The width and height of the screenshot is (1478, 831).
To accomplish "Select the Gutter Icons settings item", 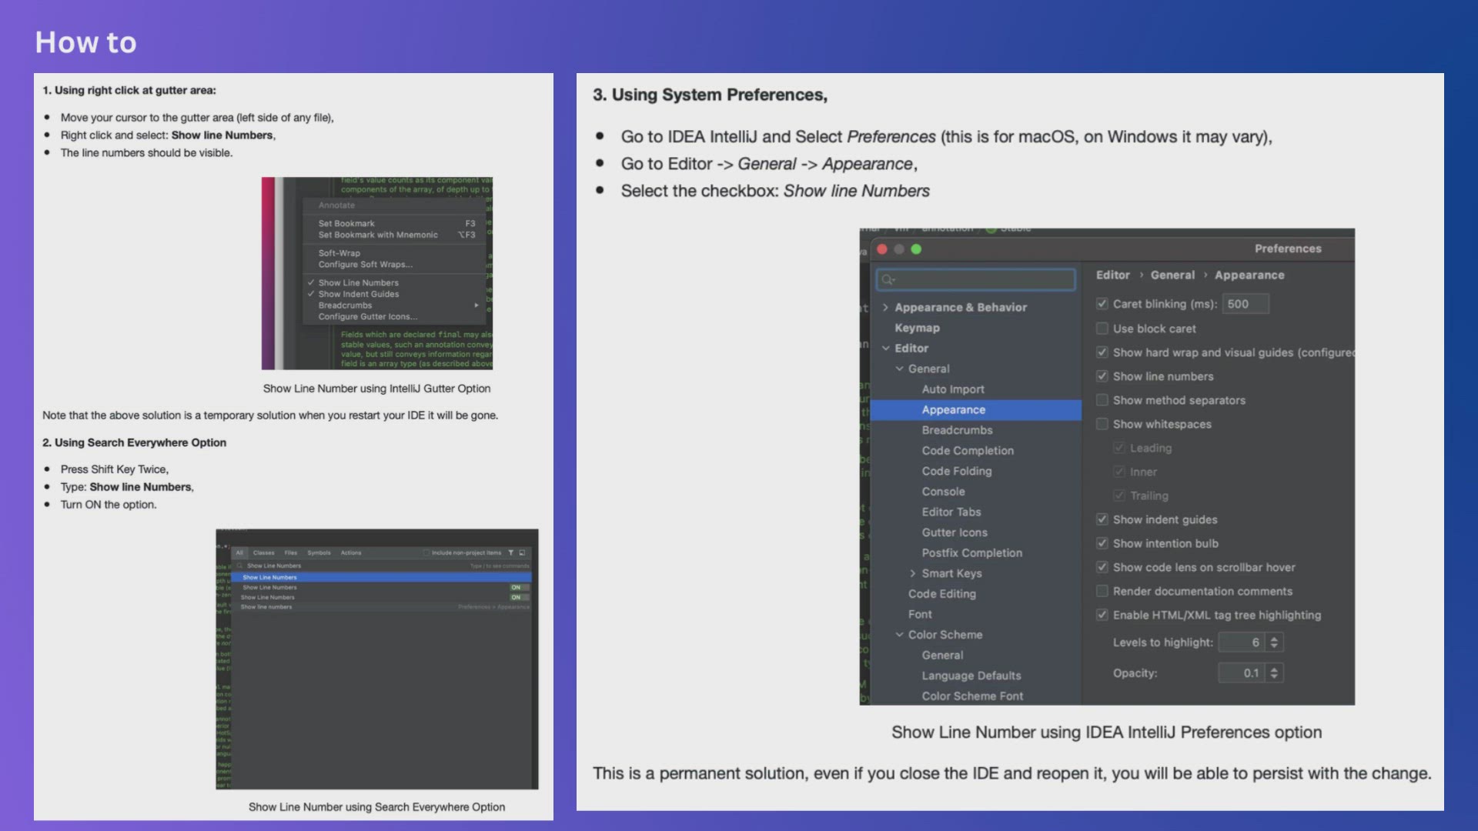I will click(954, 532).
